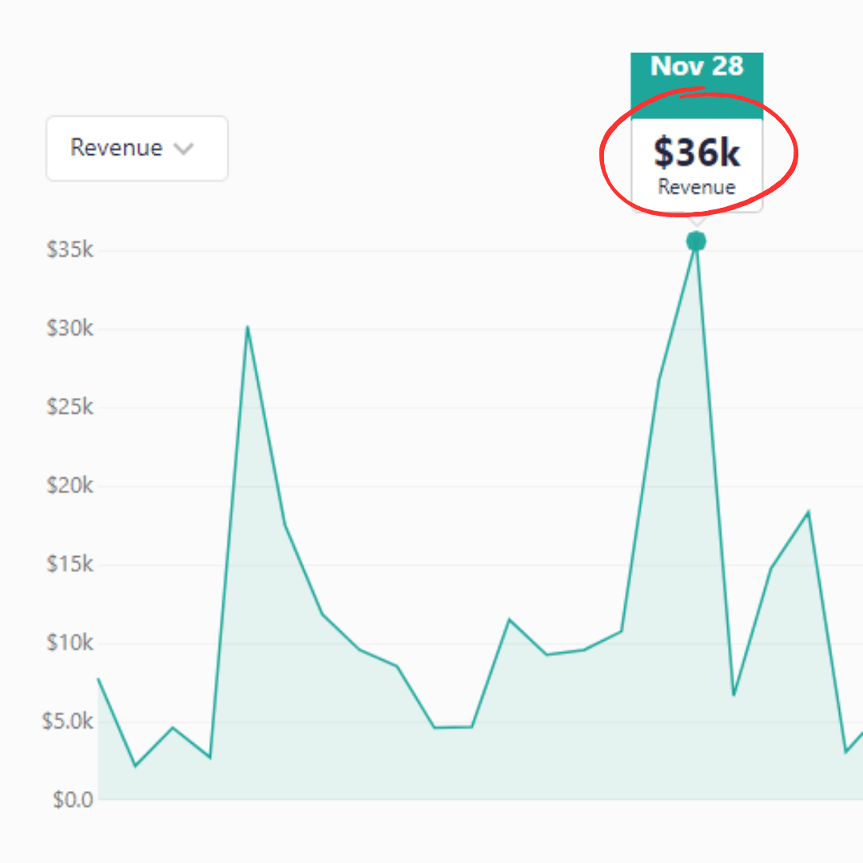Click the point near $27k just before peak
The width and height of the screenshot is (863, 863).
659,378
